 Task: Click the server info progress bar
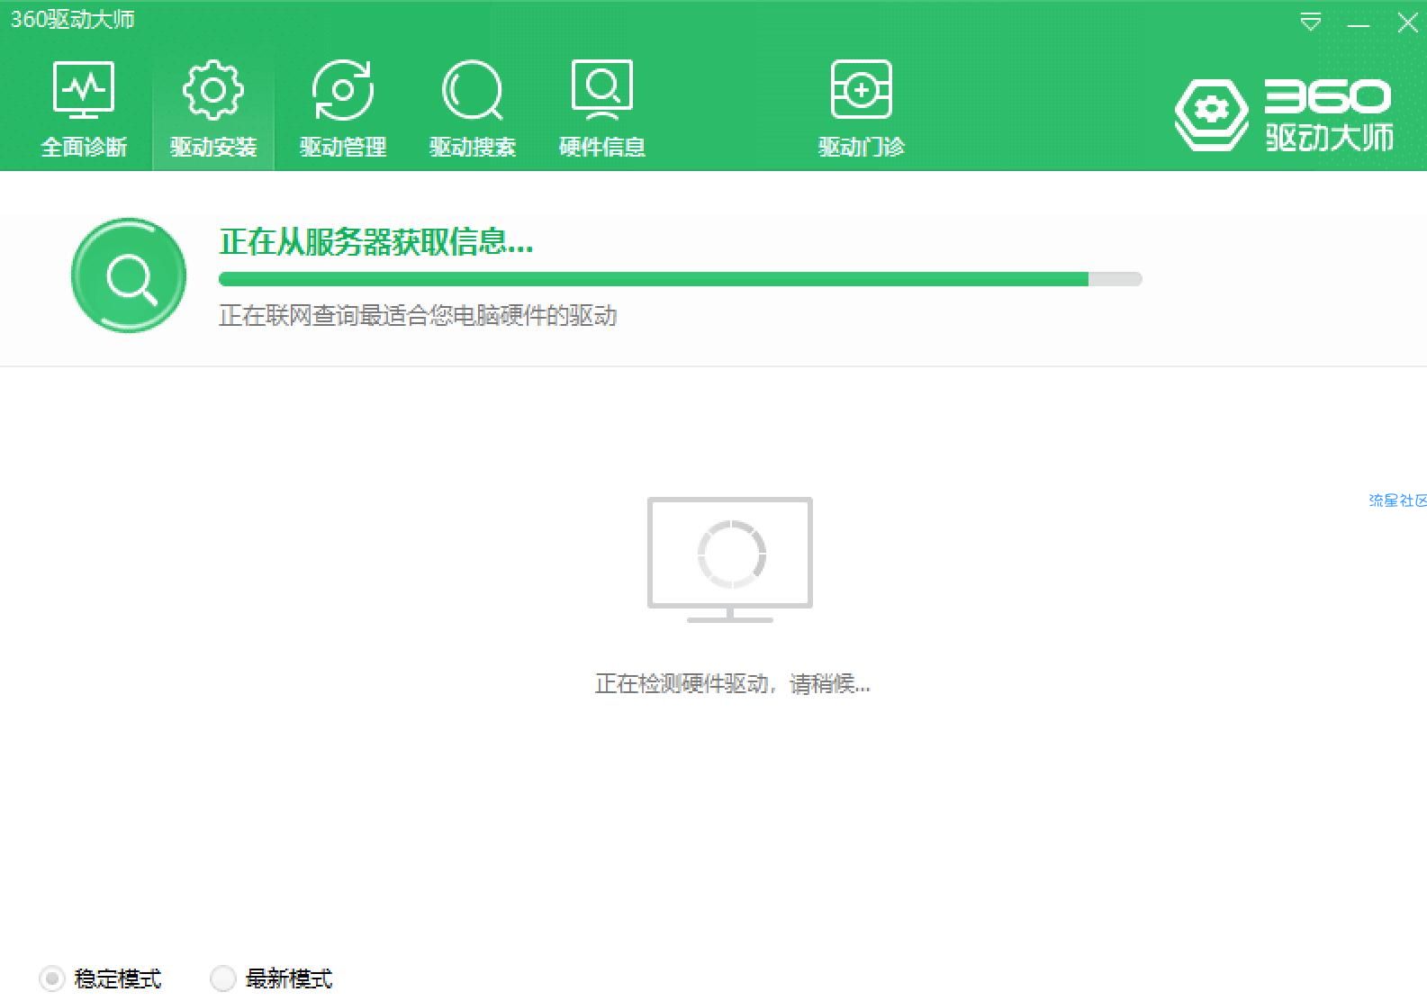tap(681, 279)
